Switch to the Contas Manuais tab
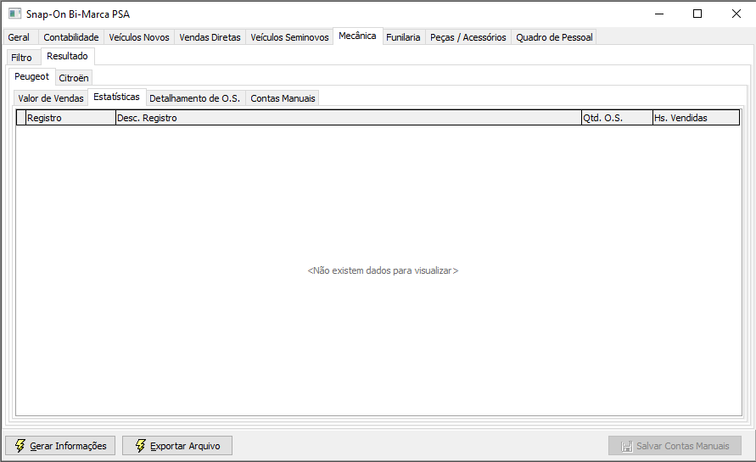 coord(283,98)
